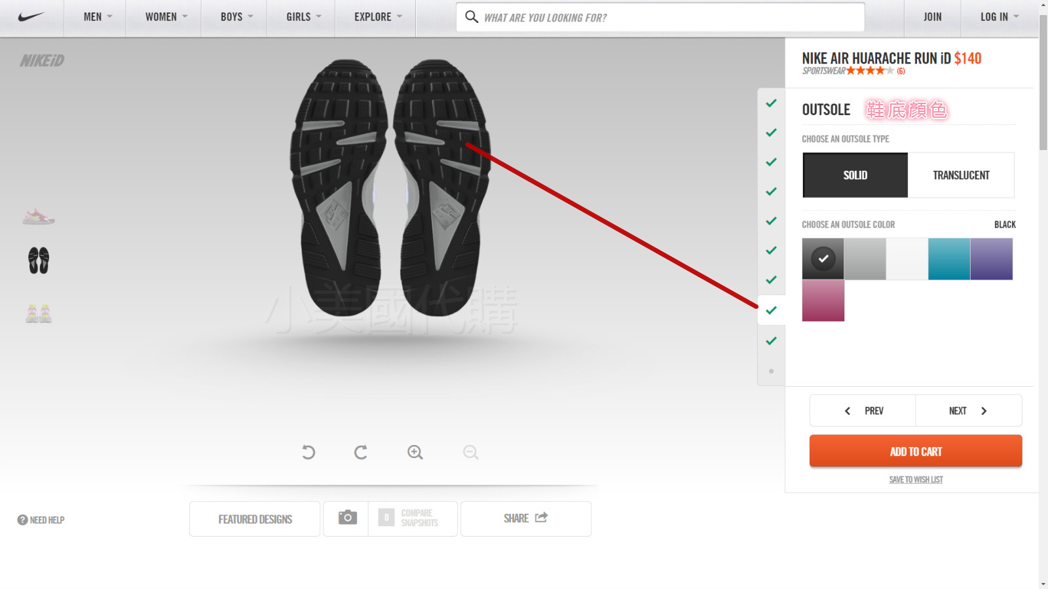Take a snapshot with the camera icon
The width and height of the screenshot is (1048, 589).
pos(347,518)
